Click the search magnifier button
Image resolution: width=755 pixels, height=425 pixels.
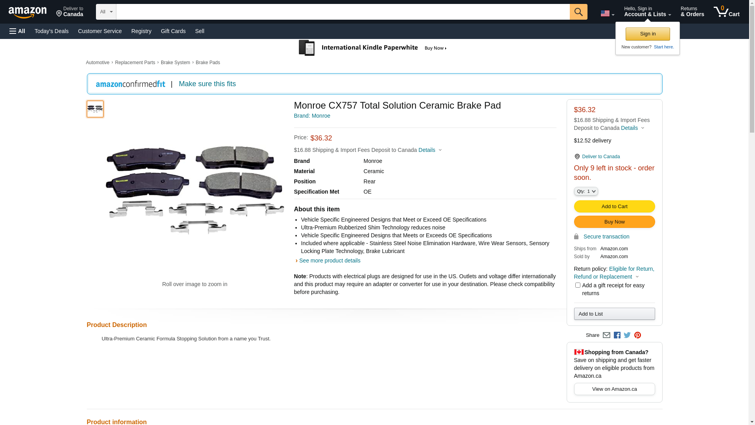click(578, 12)
